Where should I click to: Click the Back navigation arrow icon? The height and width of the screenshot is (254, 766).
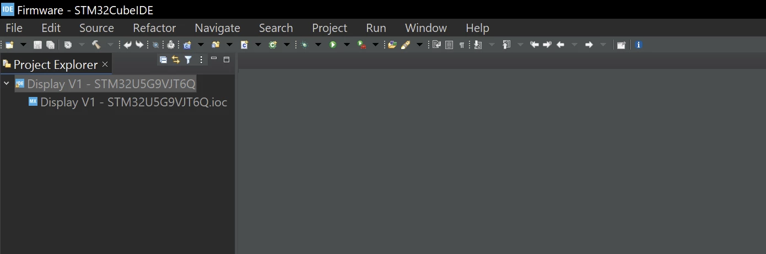(560, 45)
